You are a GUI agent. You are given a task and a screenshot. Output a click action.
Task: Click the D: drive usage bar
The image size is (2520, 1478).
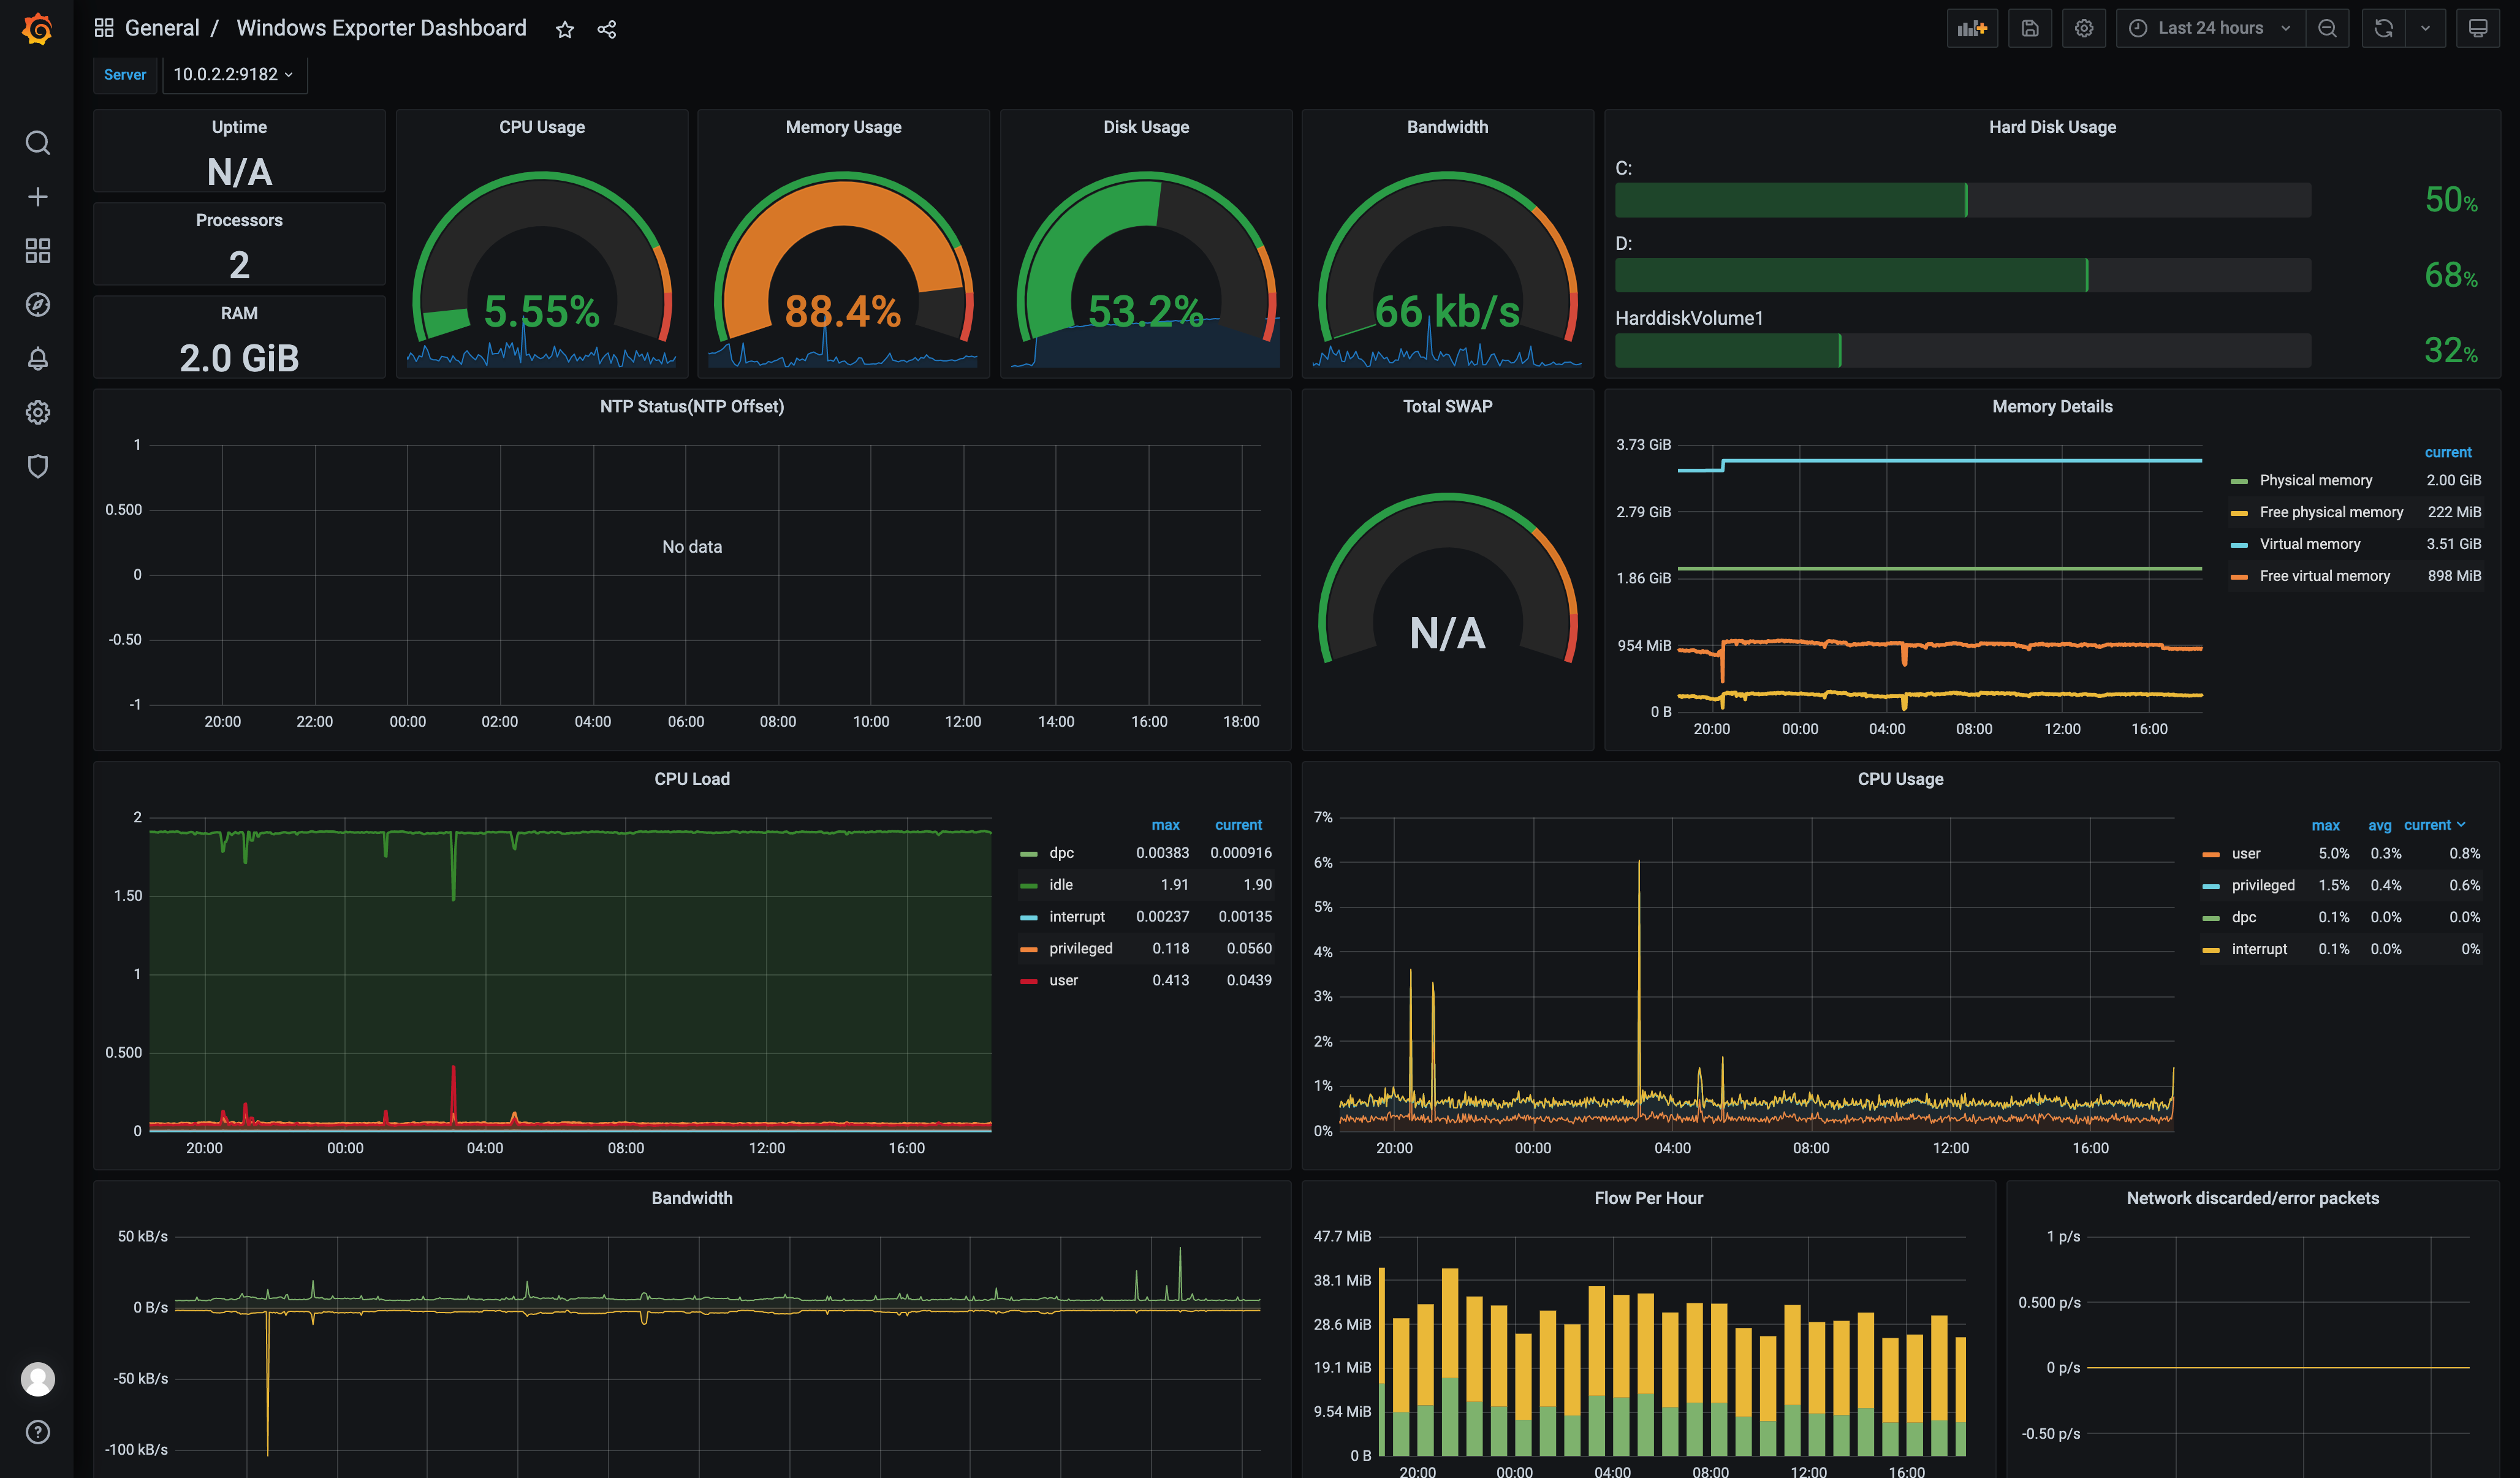(x=1962, y=275)
